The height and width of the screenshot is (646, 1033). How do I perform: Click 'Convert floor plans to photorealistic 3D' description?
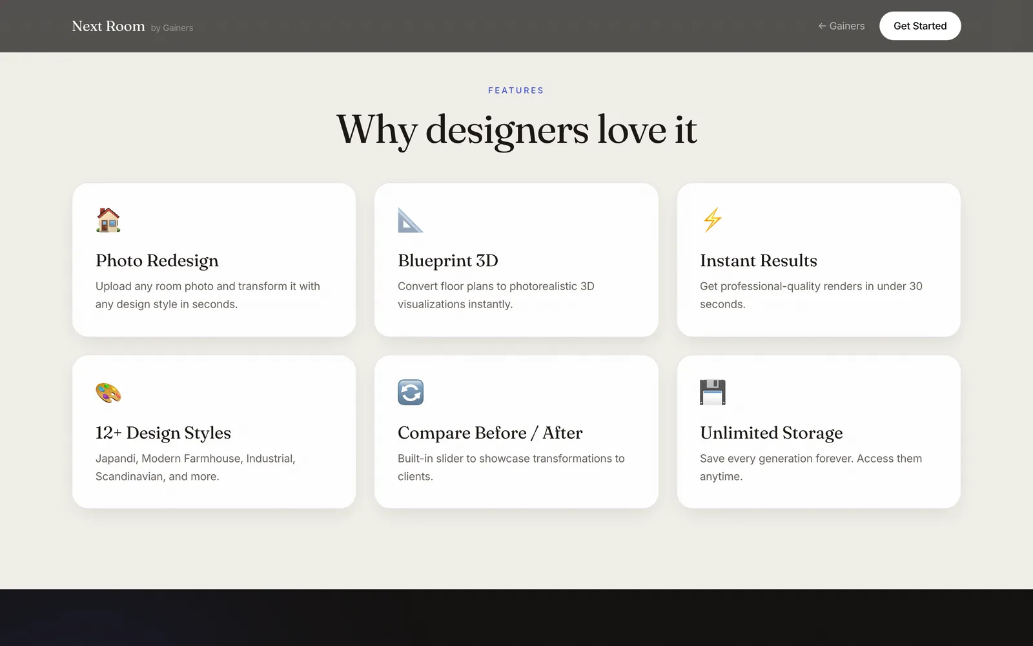click(x=496, y=295)
